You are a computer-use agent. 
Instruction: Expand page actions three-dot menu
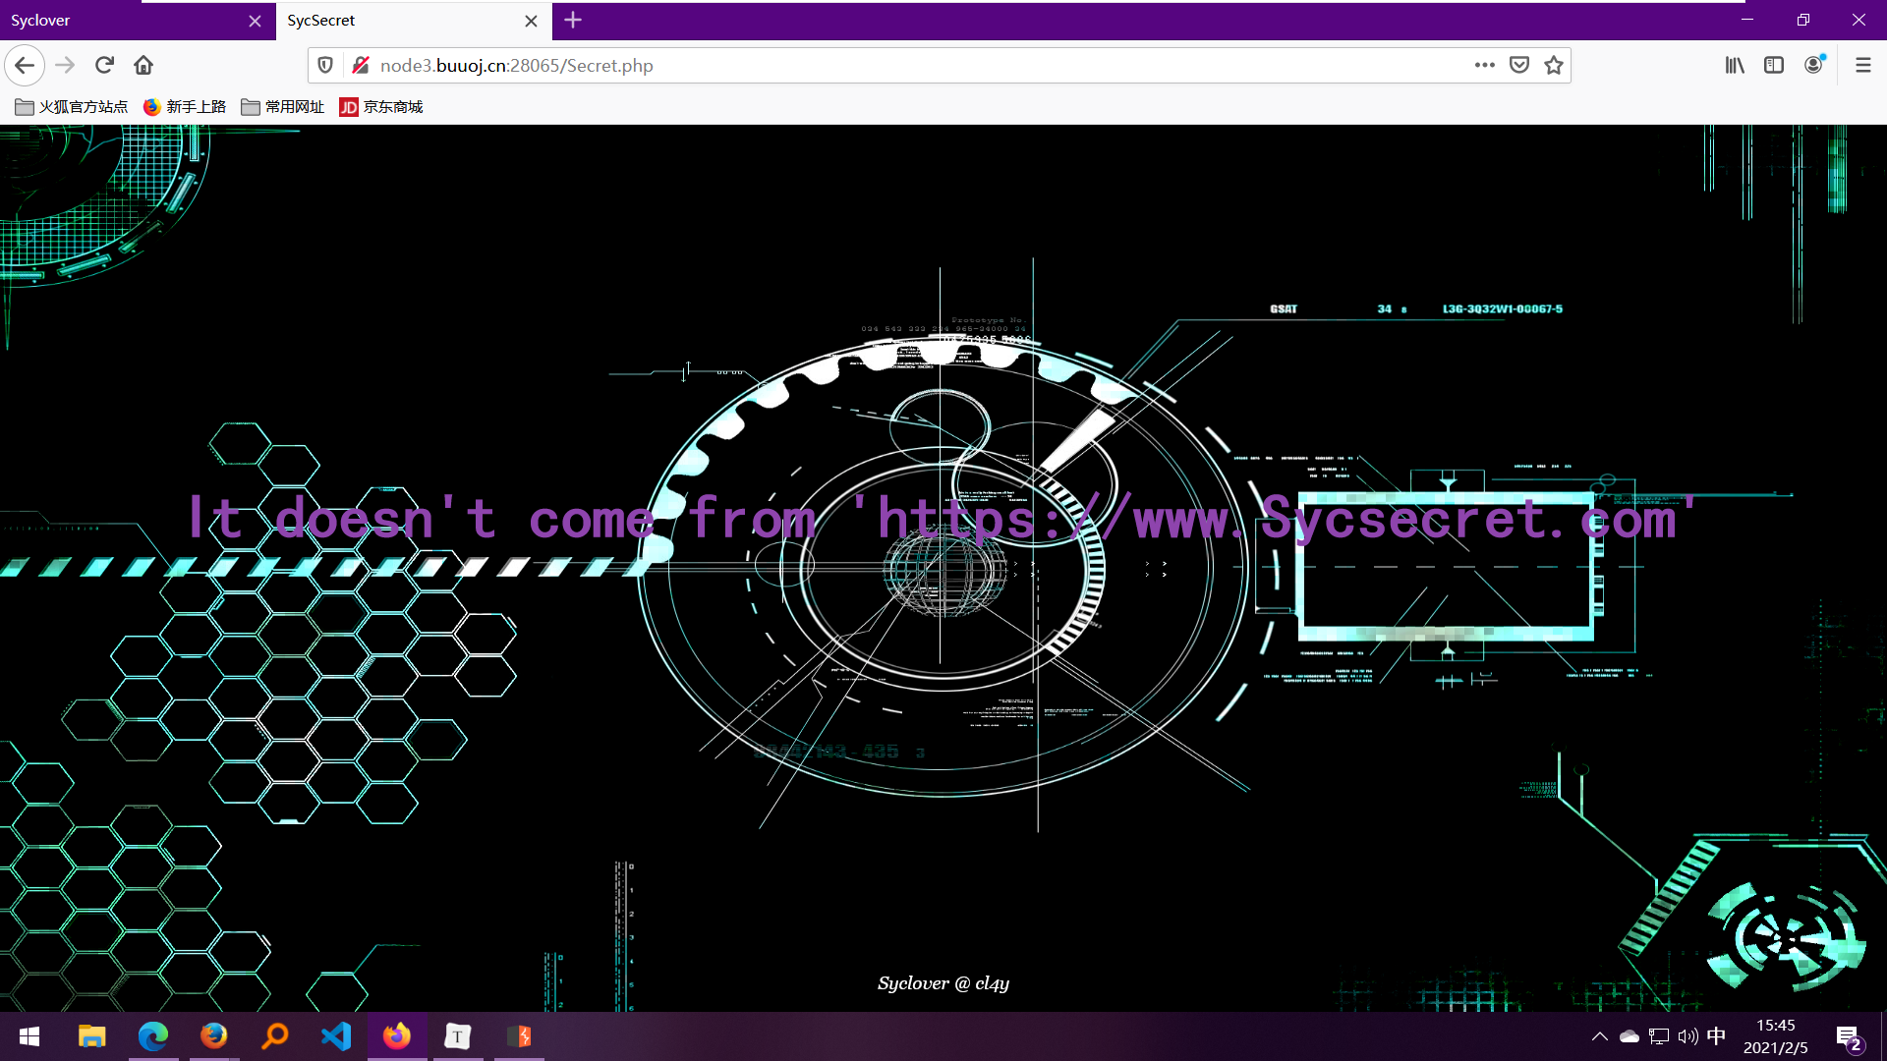(1484, 66)
